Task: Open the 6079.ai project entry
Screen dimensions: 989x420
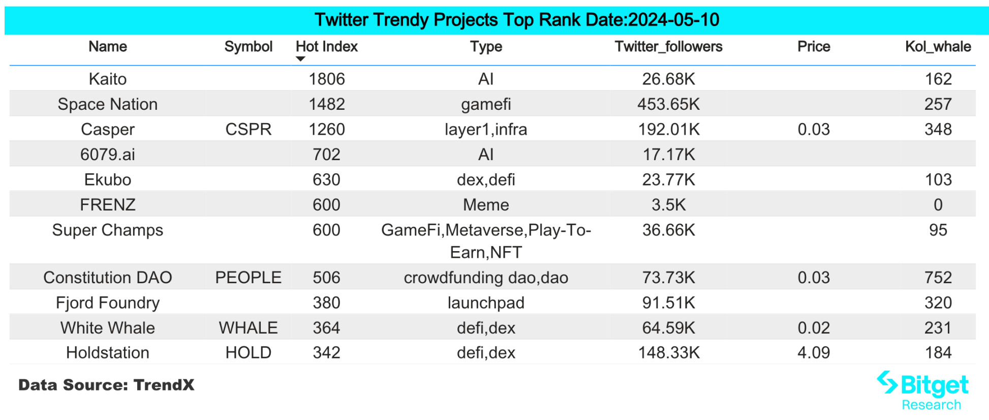Action: click(108, 155)
